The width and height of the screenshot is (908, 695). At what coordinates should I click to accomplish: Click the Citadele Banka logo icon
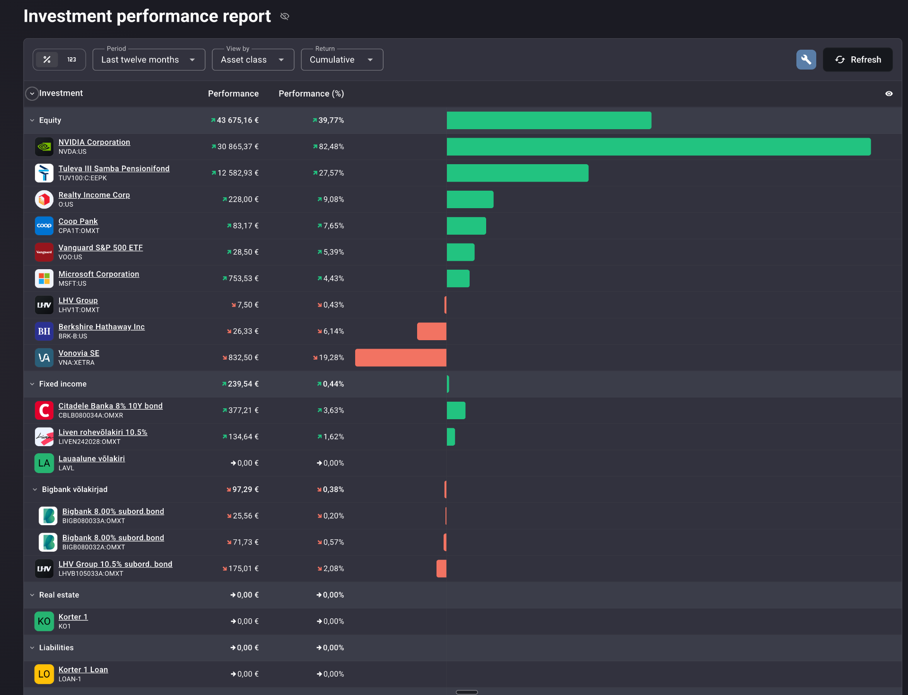44,410
